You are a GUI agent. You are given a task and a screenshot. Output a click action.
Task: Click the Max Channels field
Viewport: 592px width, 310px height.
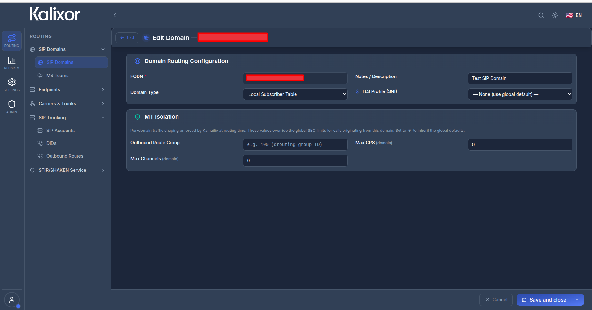point(295,161)
